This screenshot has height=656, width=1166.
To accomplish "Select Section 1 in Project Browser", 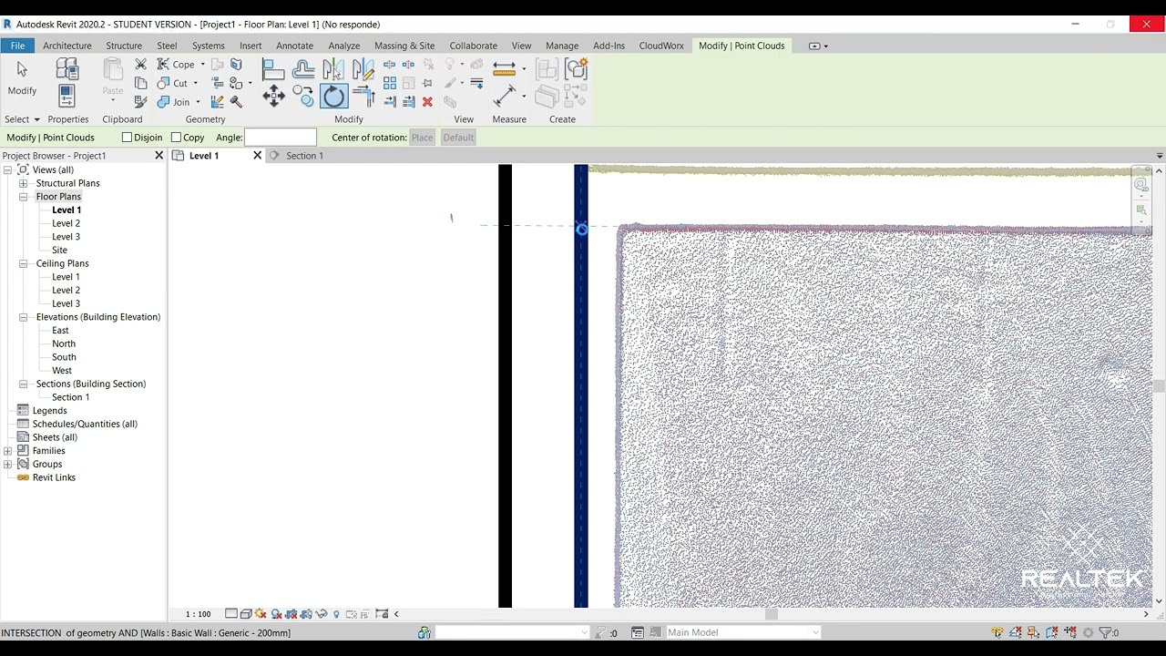I will [70, 397].
